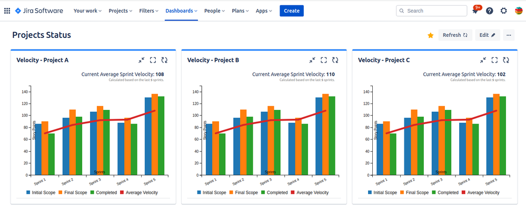Unstar the Projects Status dashboard
This screenshot has height=207, width=526.
click(430, 35)
